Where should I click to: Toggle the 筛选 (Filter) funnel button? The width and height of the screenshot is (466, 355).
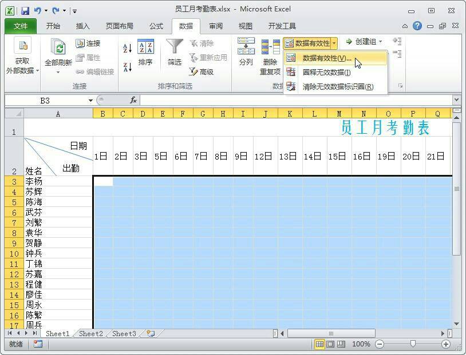[x=175, y=53]
